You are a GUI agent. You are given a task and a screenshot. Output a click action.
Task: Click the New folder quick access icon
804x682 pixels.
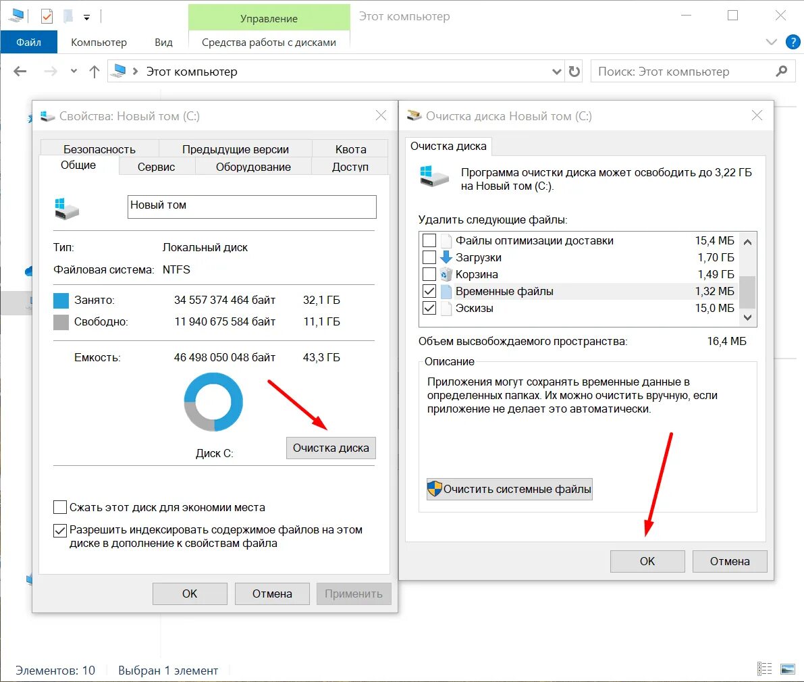tap(68, 16)
